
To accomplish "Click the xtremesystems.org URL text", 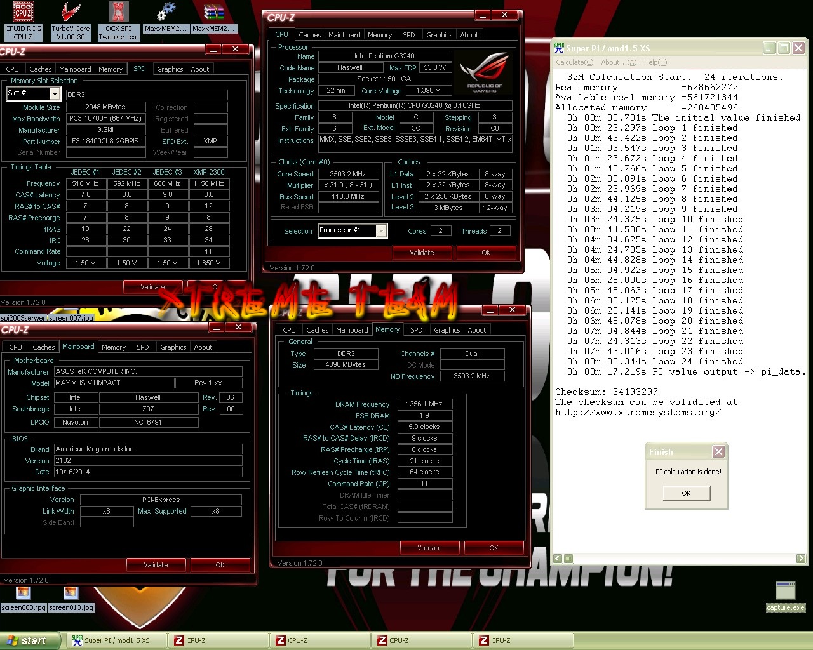I will point(638,412).
